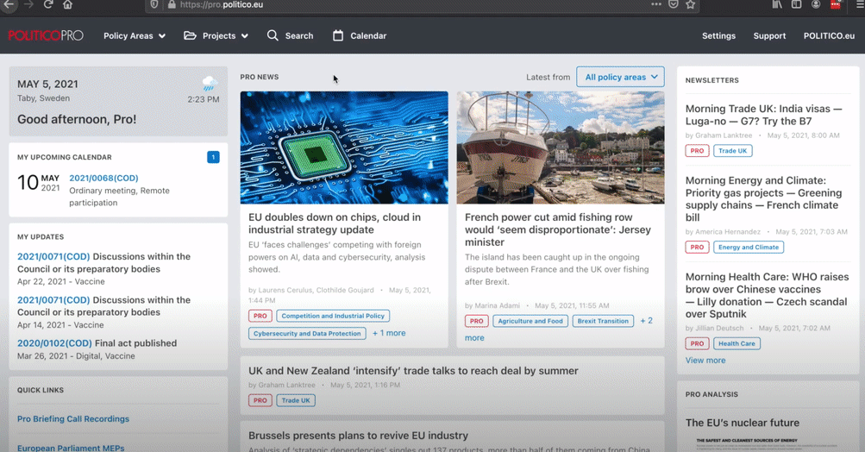The image size is (865, 452).
Task: Bookmark this page with star icon
Action: [x=690, y=4]
